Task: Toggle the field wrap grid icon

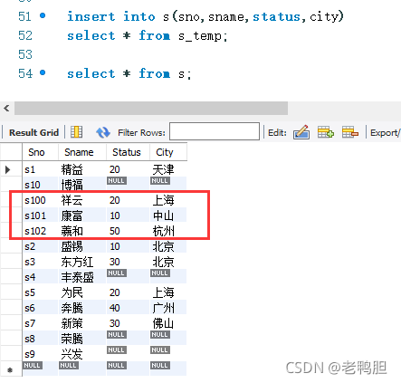Action: pyautogui.click(x=76, y=132)
